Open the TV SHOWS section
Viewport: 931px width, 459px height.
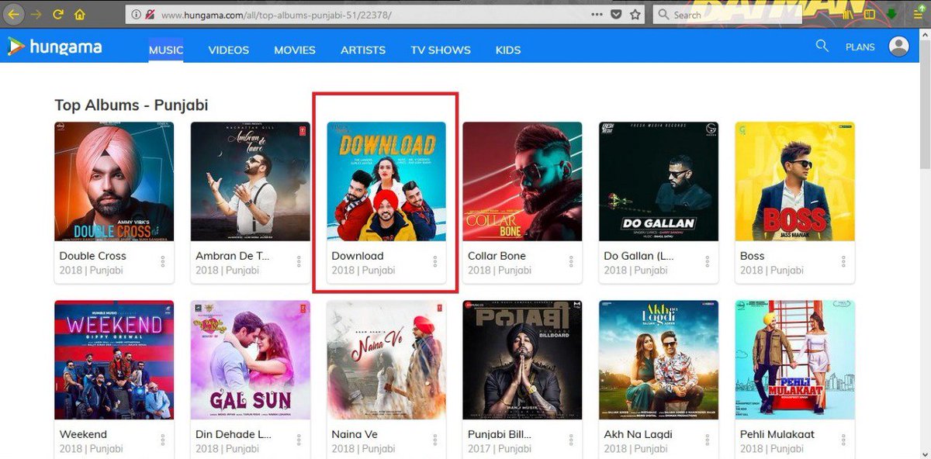441,50
